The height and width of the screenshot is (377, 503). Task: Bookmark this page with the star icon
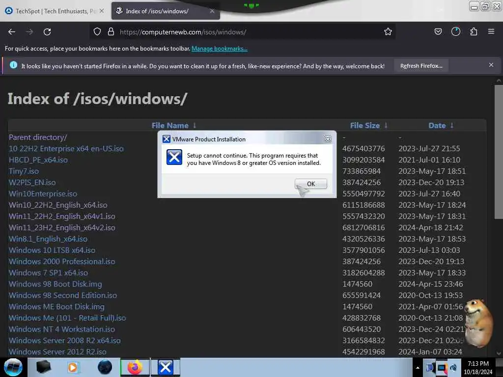tap(388, 32)
